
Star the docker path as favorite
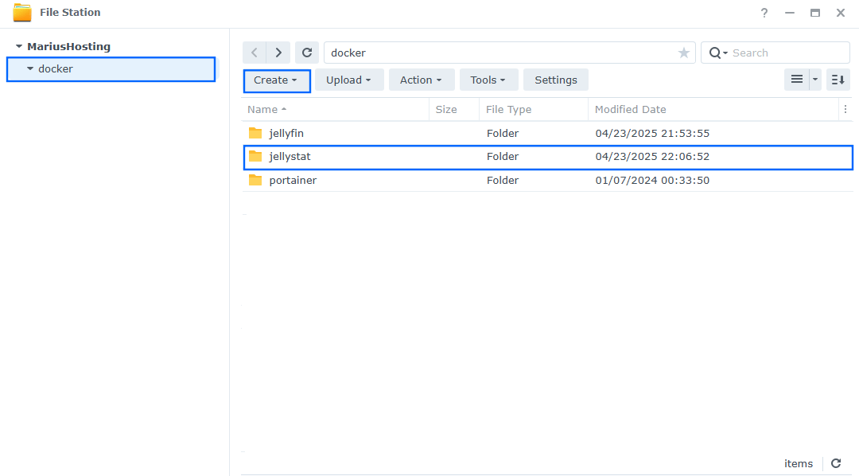683,53
